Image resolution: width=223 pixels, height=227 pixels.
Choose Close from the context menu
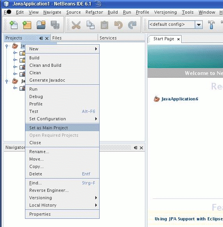tap(62, 143)
